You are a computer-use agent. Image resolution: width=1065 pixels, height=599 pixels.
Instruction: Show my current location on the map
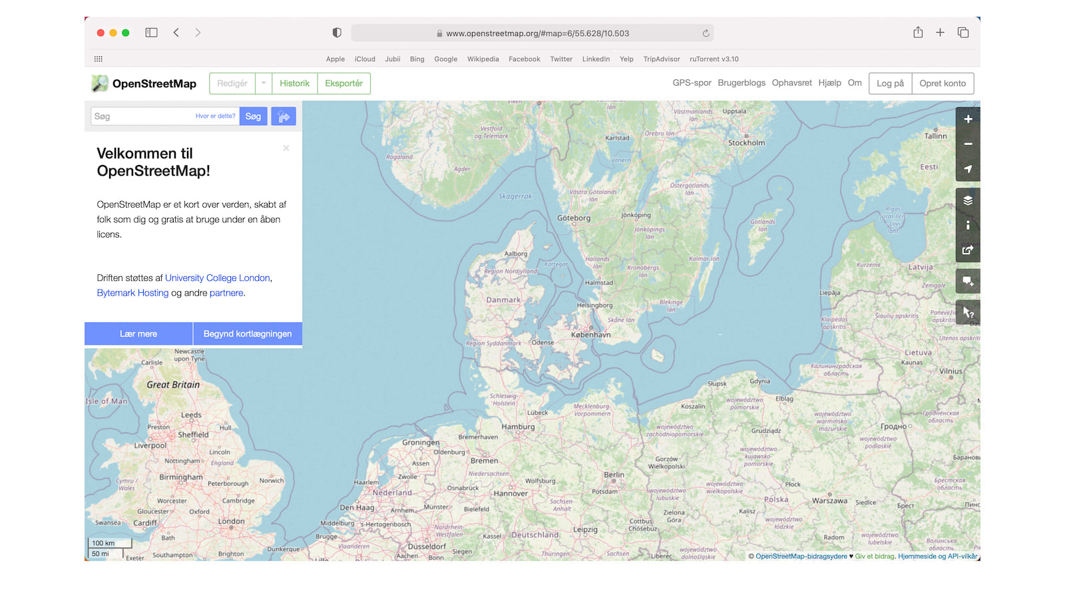pyautogui.click(x=968, y=169)
